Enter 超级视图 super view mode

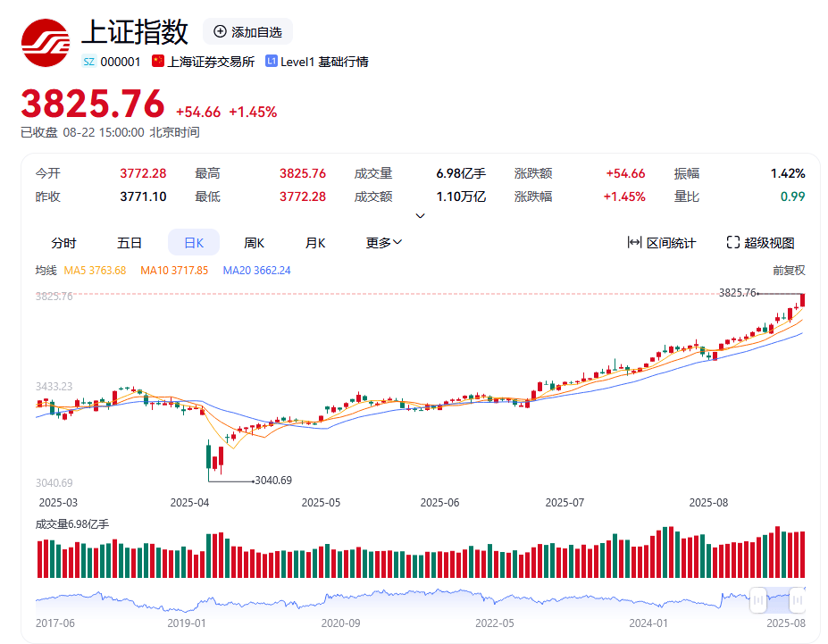[761, 242]
